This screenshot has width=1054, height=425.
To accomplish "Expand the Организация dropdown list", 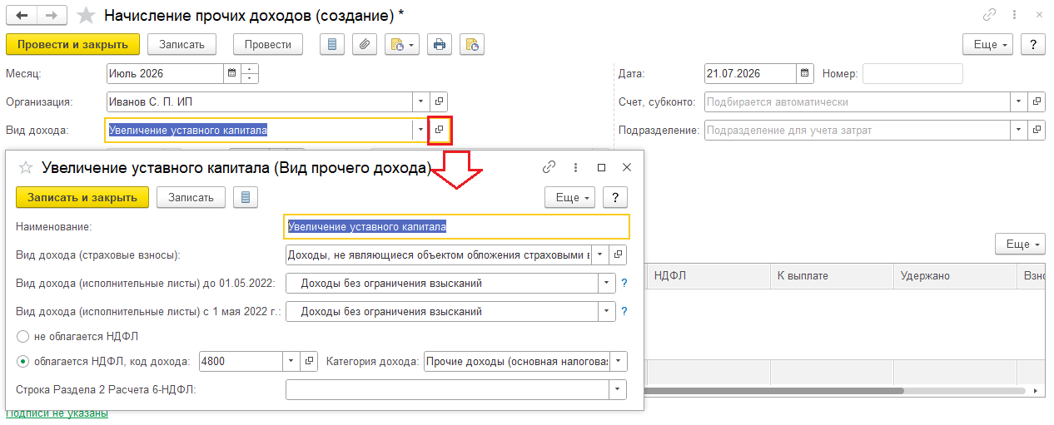I will (421, 101).
